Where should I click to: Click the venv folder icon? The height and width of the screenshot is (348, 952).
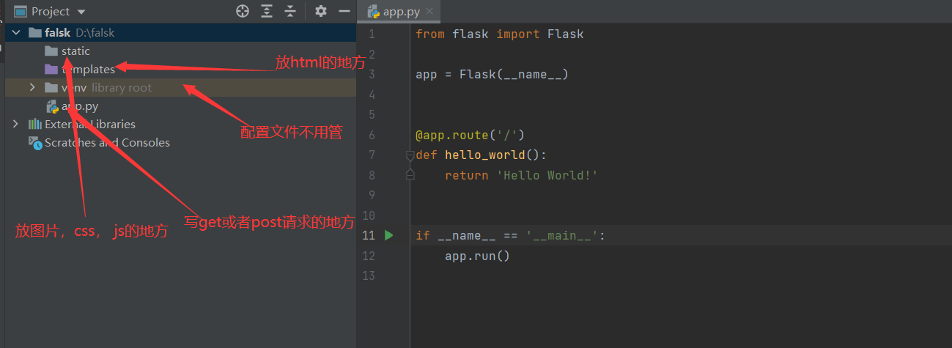click(x=51, y=88)
